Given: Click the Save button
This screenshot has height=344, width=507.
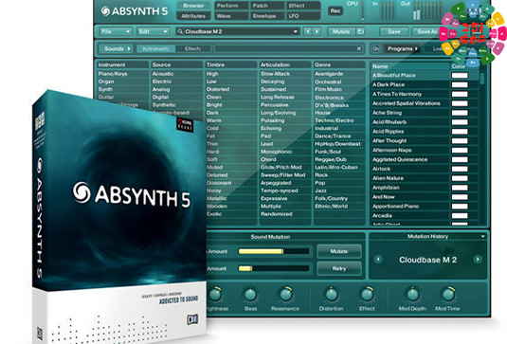Looking at the screenshot, I should (394, 31).
